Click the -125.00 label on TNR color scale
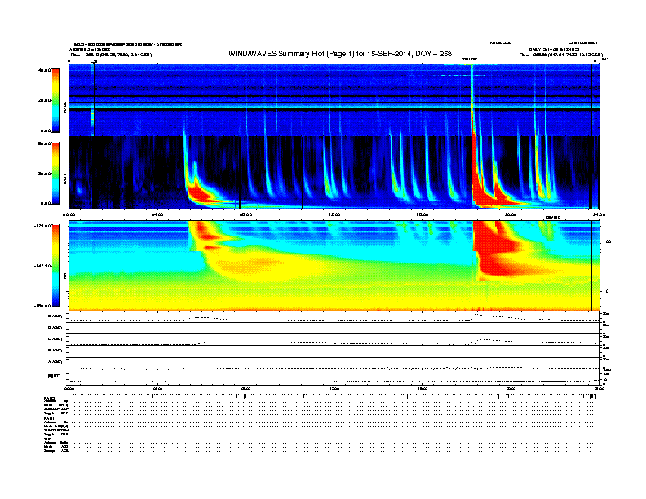 42,226
